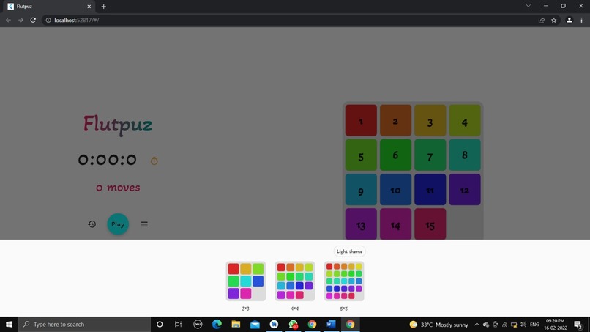Viewport: 590px width, 332px height.
Task: Select the 5x5 puzzle thumbnail
Action: pyautogui.click(x=344, y=281)
